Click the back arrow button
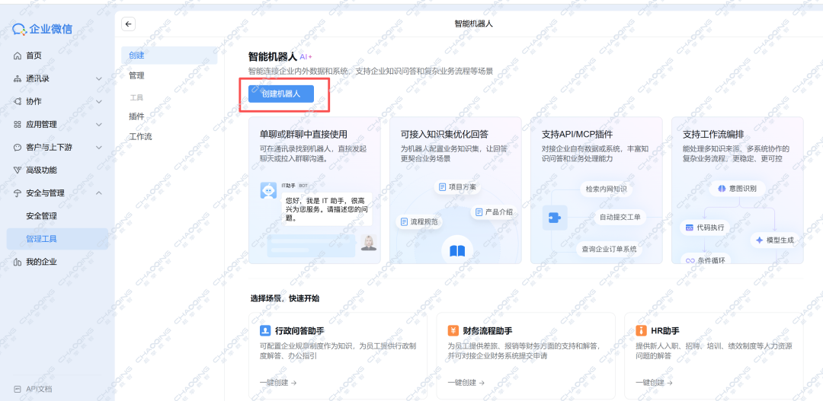 click(128, 24)
